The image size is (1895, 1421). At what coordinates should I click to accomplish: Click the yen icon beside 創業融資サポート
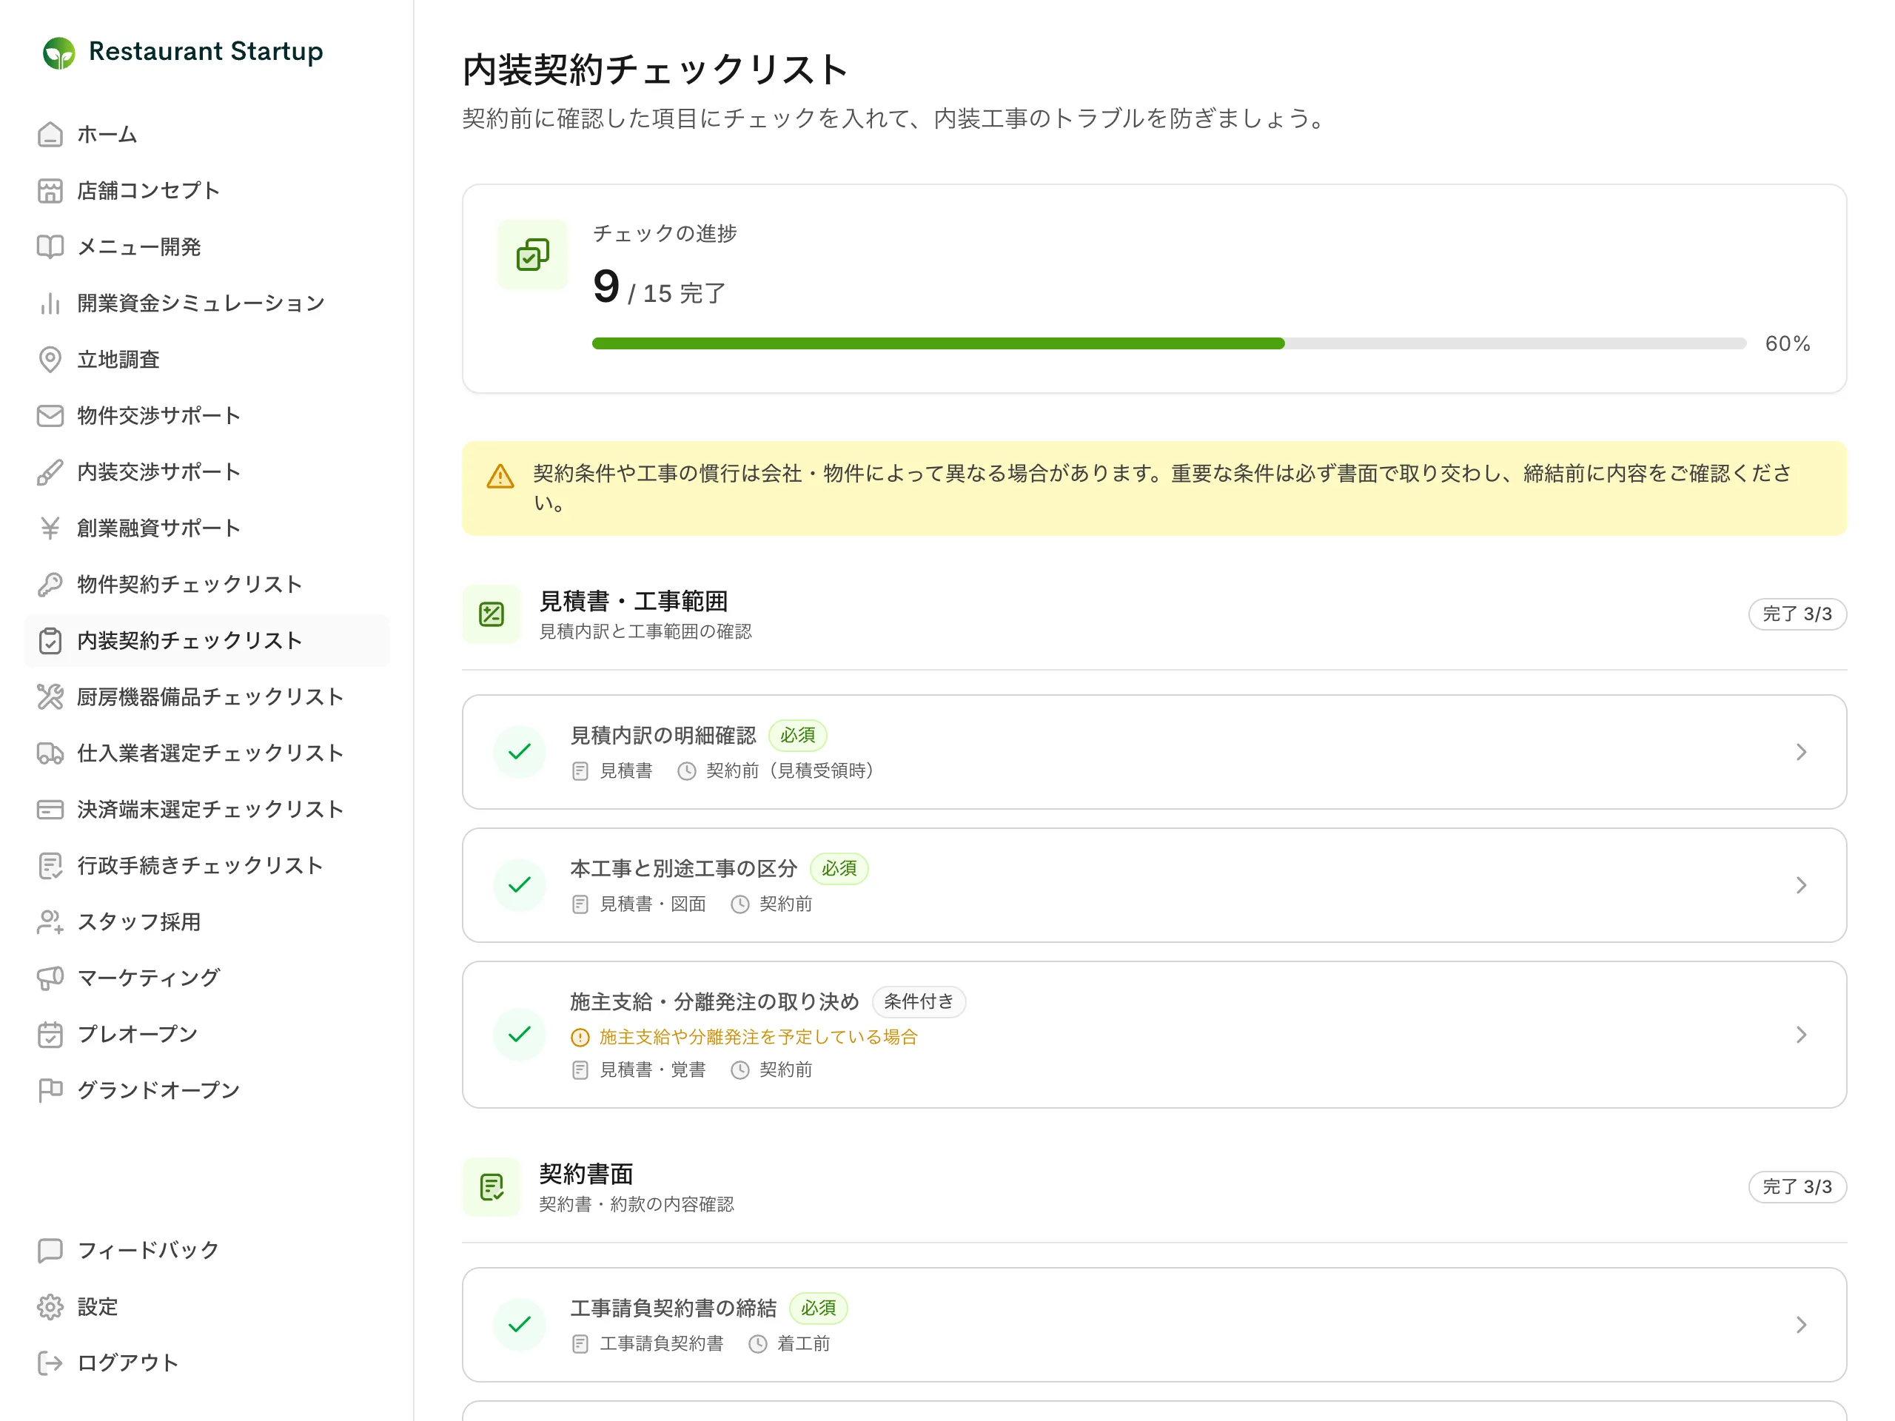pos(50,528)
